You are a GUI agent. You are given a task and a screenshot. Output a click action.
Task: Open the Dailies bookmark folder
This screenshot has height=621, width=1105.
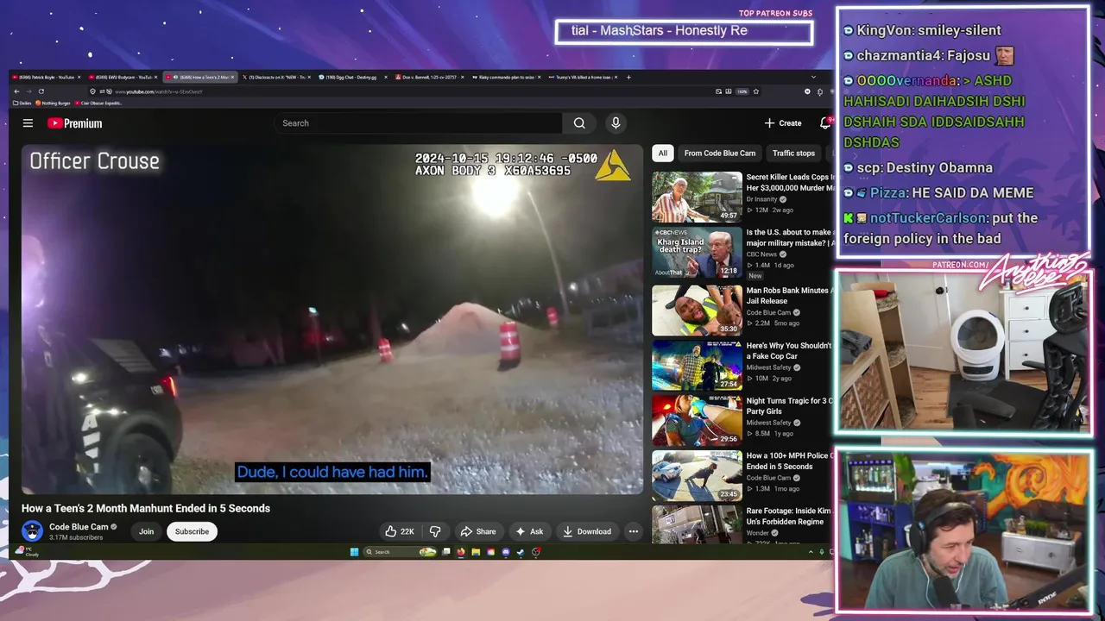(x=24, y=103)
